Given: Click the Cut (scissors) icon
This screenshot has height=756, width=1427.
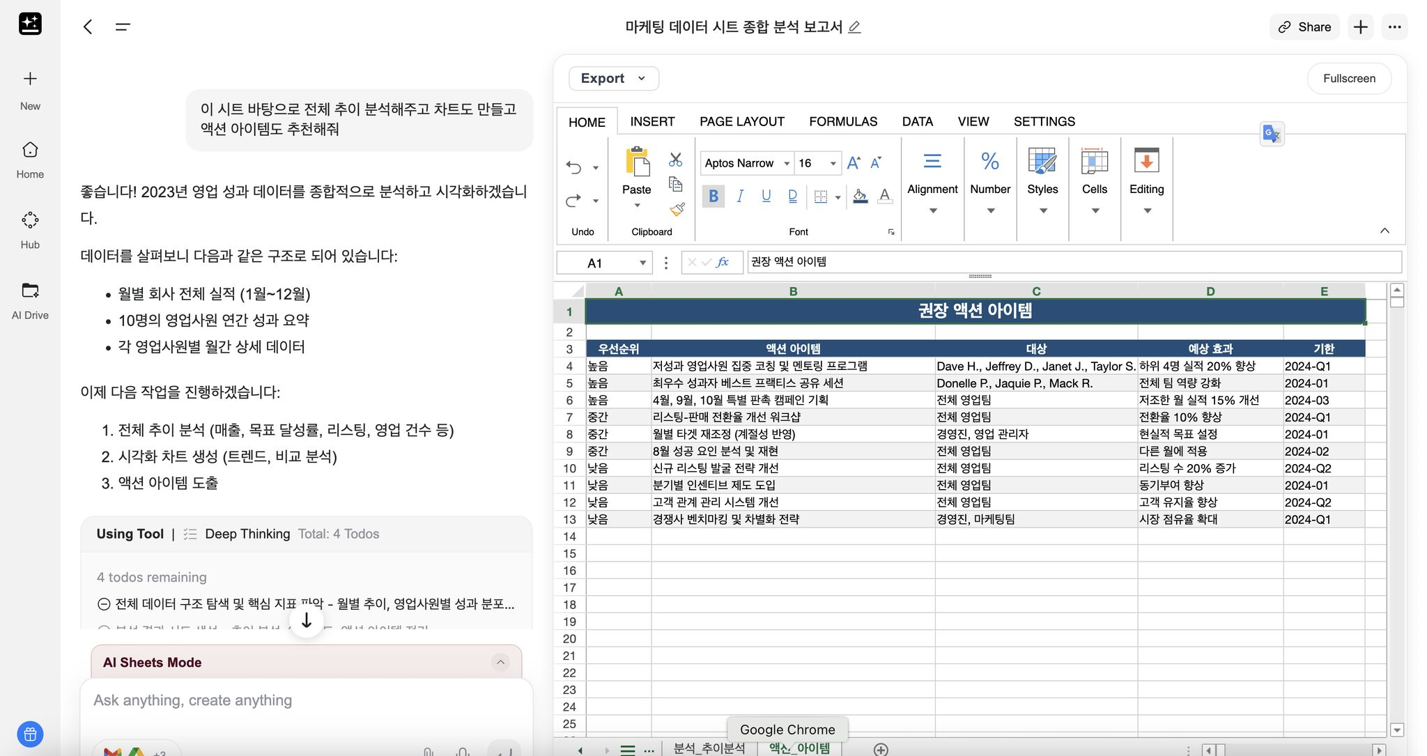Looking at the screenshot, I should point(675,160).
